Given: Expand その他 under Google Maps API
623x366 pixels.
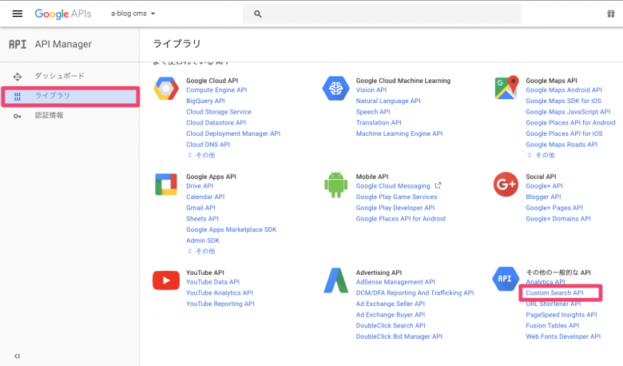Looking at the screenshot, I should 540,155.
